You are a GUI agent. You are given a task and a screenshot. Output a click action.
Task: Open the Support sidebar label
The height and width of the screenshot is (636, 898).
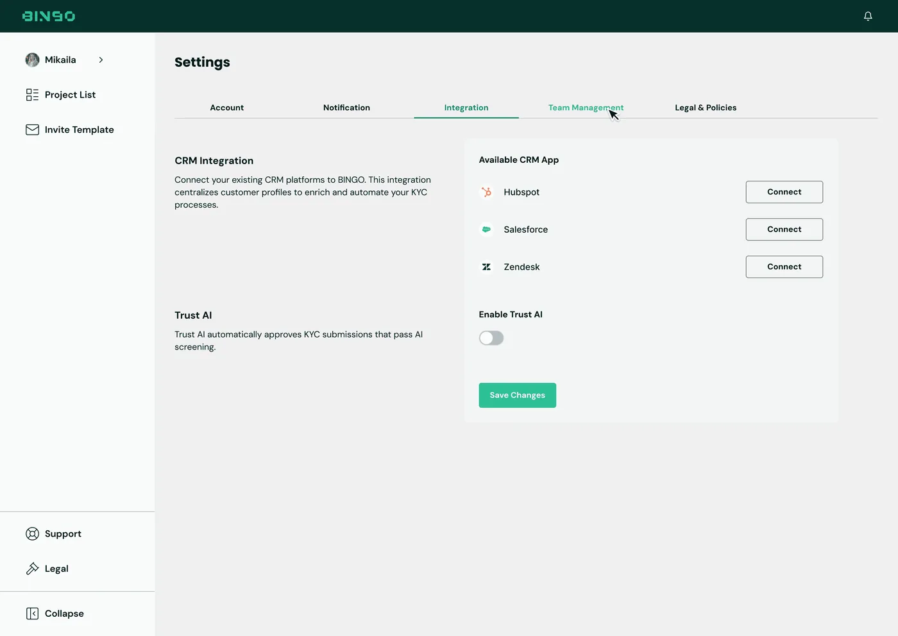[x=63, y=534]
